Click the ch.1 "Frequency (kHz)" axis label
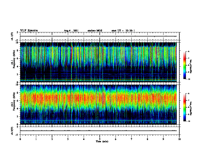This screenshot has height=156, width=202. [14, 59]
